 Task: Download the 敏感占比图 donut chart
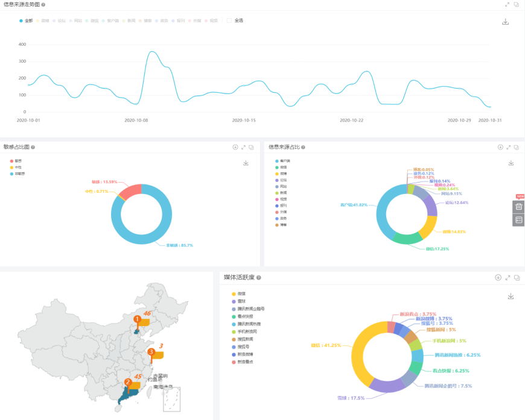246,163
